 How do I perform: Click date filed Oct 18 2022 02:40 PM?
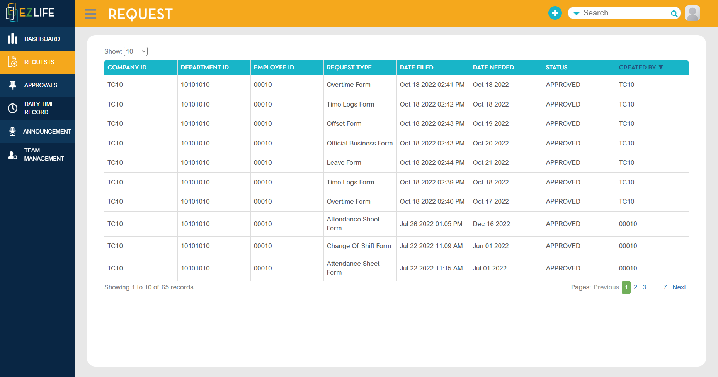point(432,201)
